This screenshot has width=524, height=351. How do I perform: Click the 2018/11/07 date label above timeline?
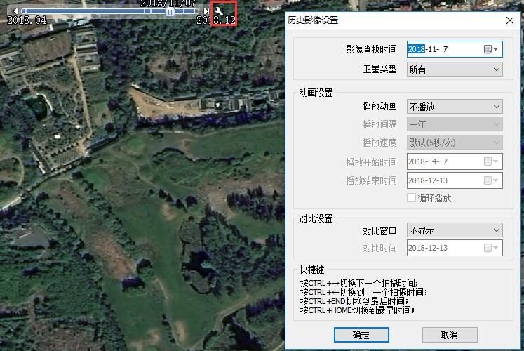coord(168,4)
